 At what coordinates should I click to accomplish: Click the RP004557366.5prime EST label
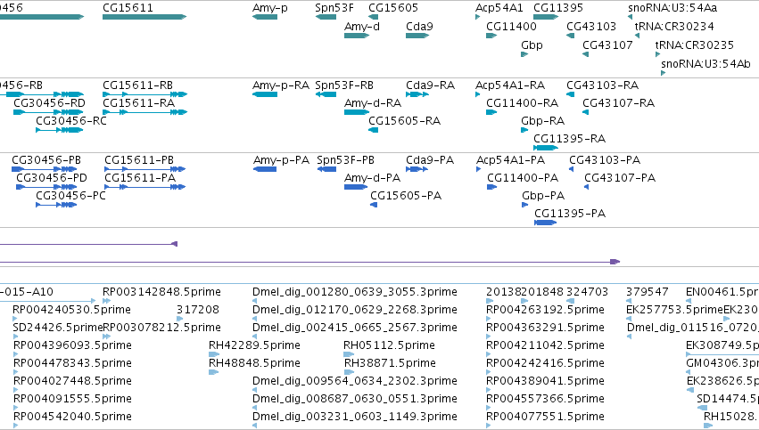545,399
